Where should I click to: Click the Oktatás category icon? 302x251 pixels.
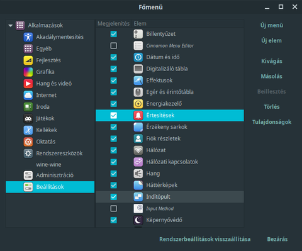(28, 142)
